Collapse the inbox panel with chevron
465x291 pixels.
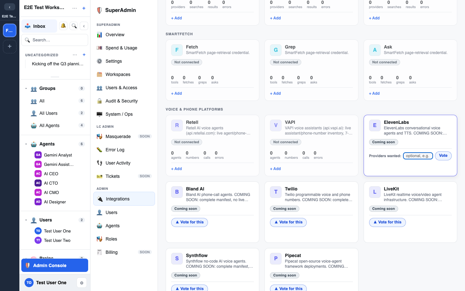84,26
